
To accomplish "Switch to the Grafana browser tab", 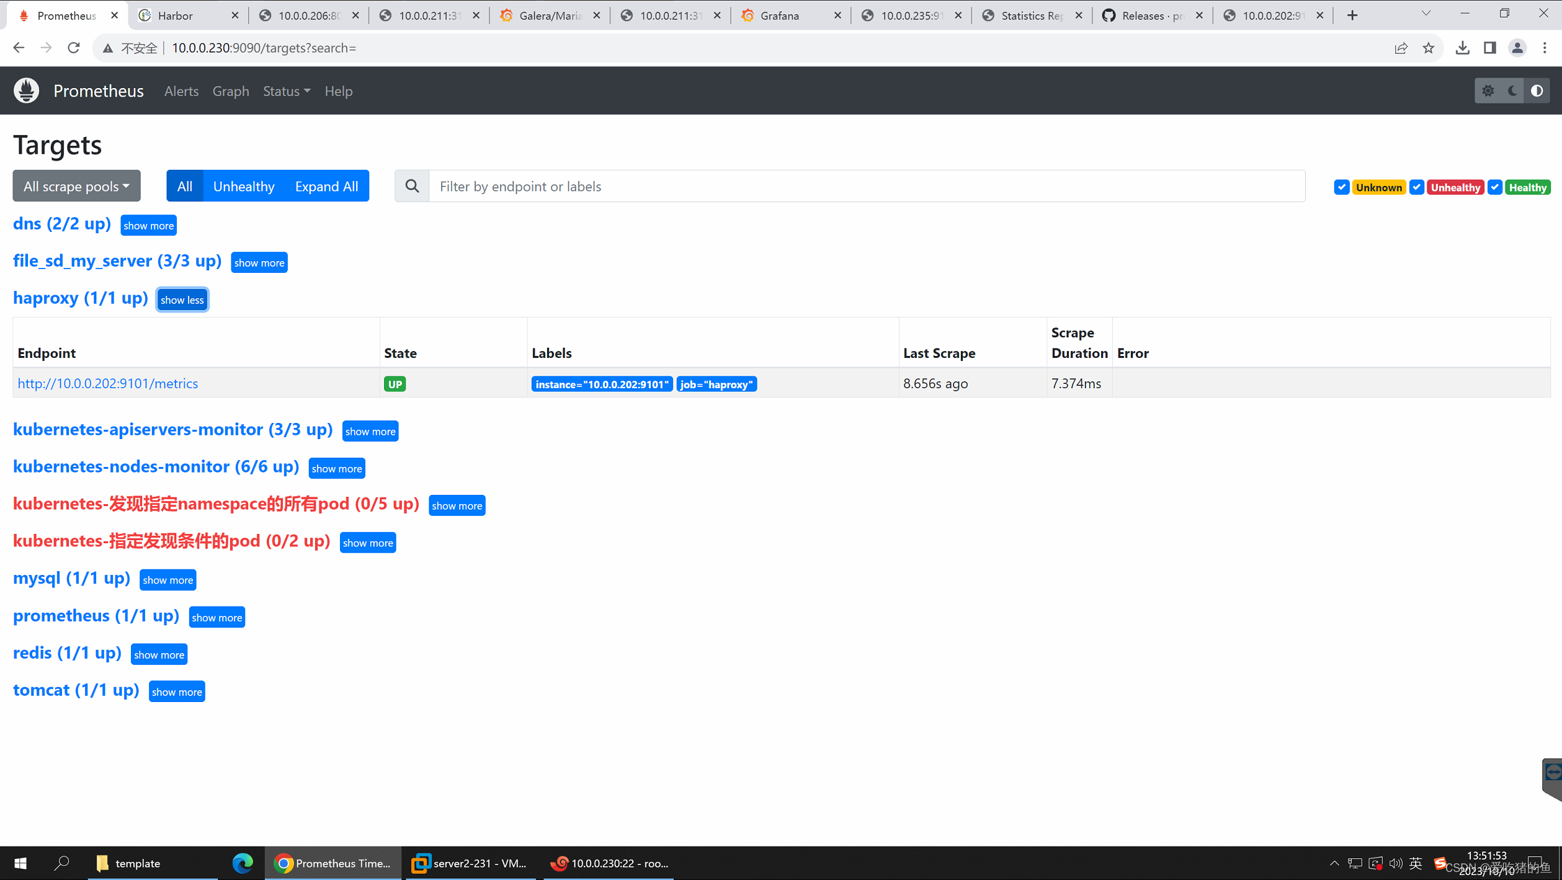I will click(x=790, y=16).
